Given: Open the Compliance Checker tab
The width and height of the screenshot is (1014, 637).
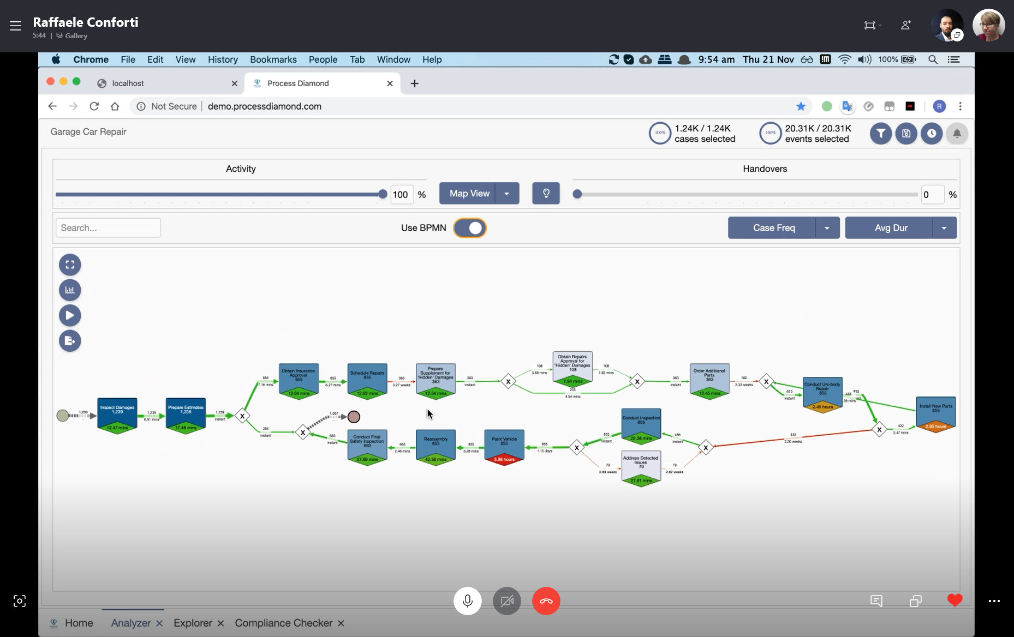Looking at the screenshot, I should pos(284,623).
